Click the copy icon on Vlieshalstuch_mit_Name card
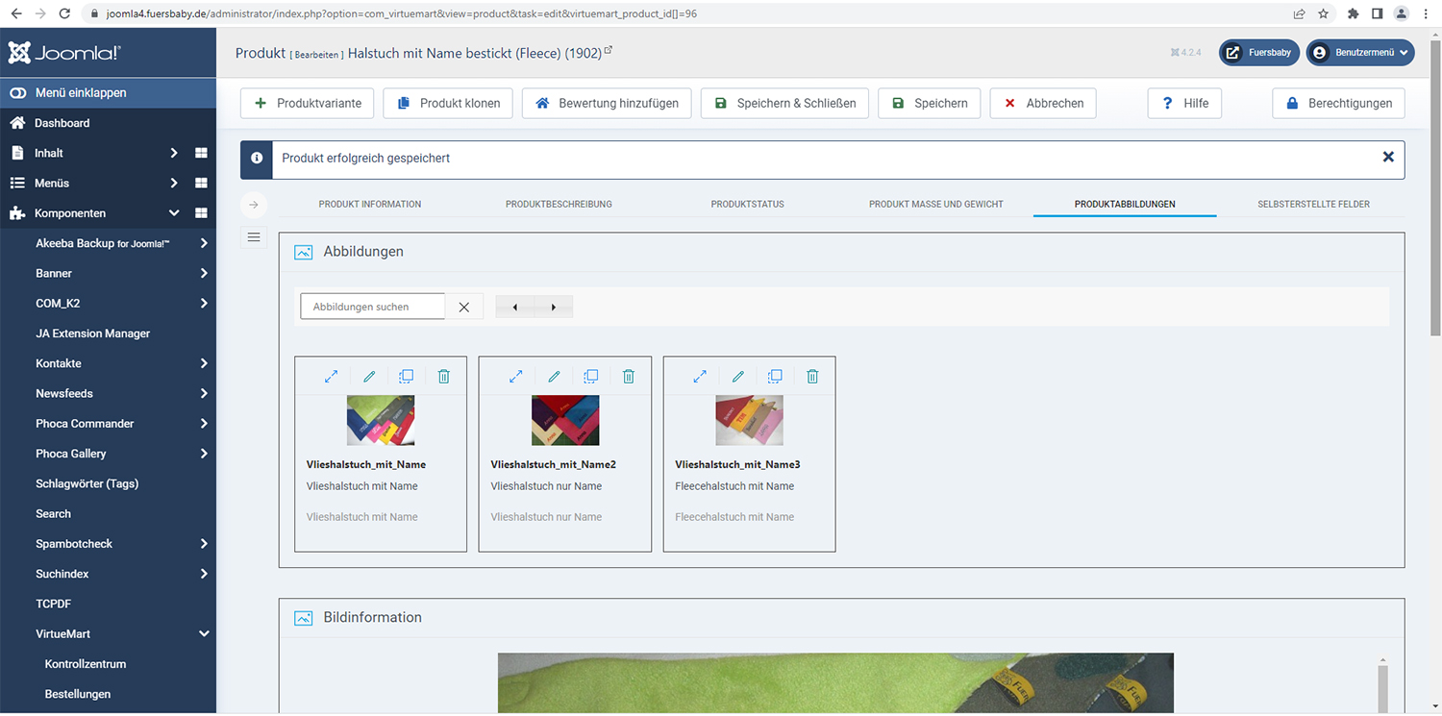The height and width of the screenshot is (716, 1442). click(406, 377)
